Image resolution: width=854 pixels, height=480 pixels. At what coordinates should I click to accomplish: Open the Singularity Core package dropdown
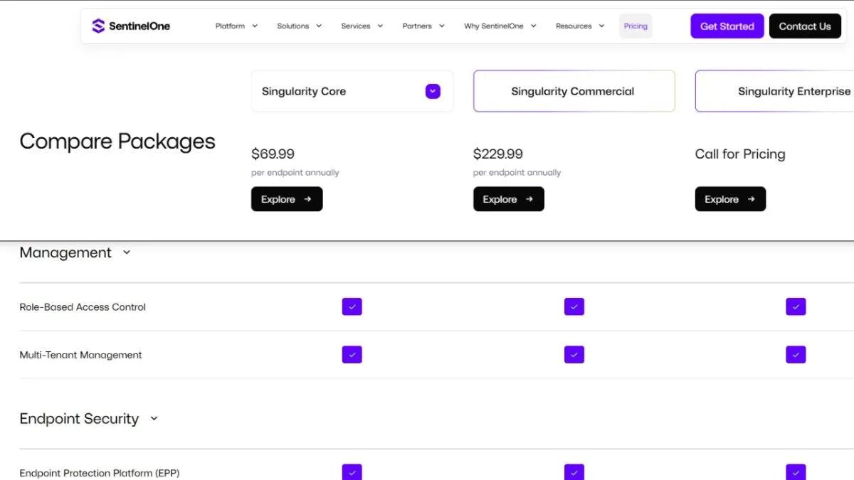click(x=433, y=91)
